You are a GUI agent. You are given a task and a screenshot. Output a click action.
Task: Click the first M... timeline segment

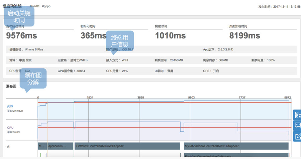pos(42,146)
